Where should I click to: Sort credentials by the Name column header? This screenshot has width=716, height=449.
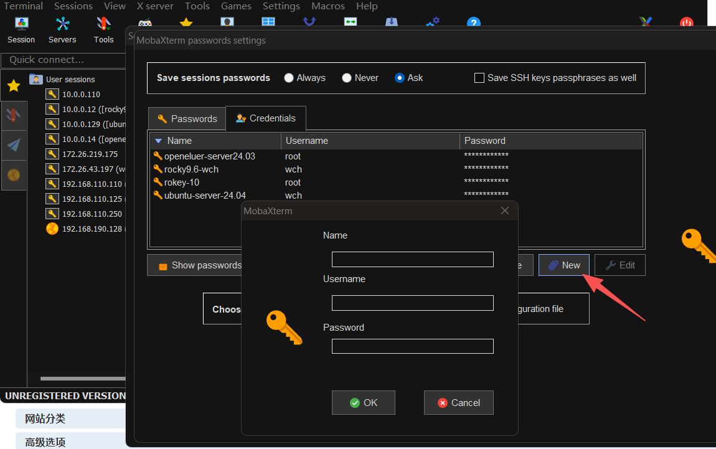coord(215,141)
